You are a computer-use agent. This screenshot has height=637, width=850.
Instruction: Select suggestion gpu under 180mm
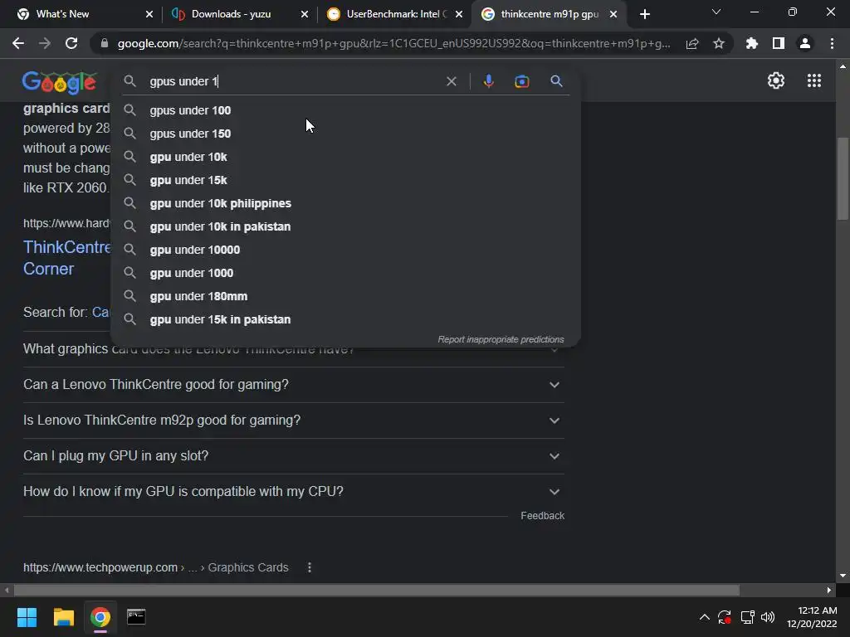tap(345, 297)
